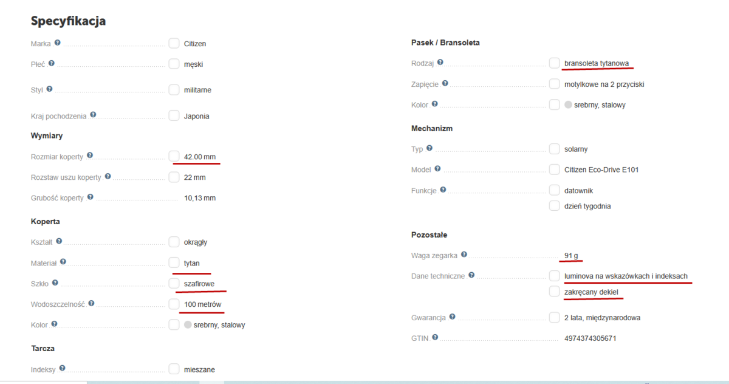Check the Citizen brand checkbox
Screen dimensions: 729x384
pyautogui.click(x=174, y=43)
